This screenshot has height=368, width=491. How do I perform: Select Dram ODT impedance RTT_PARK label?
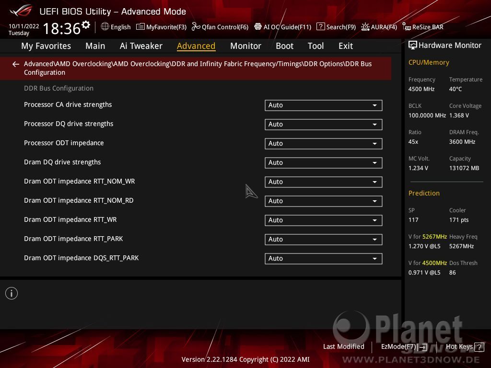point(73,239)
